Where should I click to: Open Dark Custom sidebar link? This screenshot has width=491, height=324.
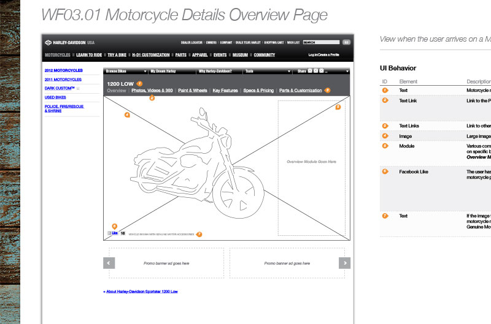[60, 88]
